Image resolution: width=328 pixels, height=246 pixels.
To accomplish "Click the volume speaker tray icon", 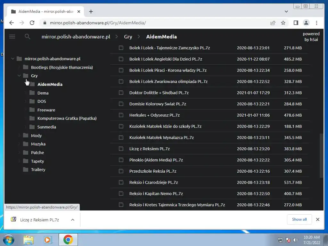I will click(296, 240).
